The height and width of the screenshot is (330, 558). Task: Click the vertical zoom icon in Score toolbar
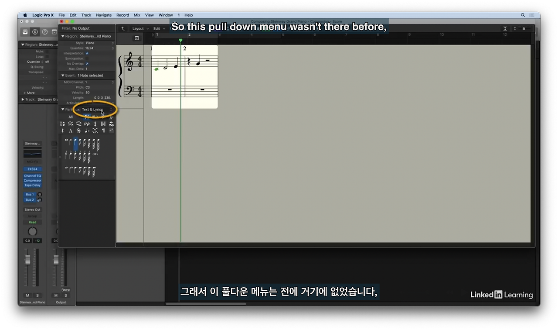515,28
